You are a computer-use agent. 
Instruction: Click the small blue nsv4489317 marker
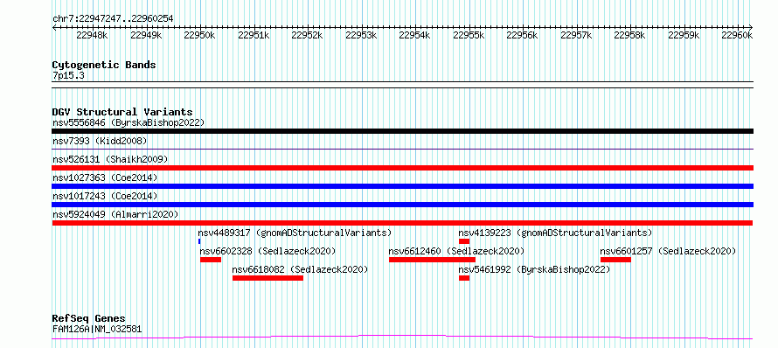199,241
